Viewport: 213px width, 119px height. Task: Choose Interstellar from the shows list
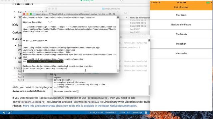point(181,53)
